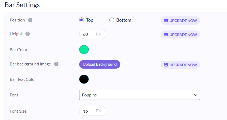Click the Font Size field showing 16
The width and height of the screenshot is (227, 120).
(86, 111)
